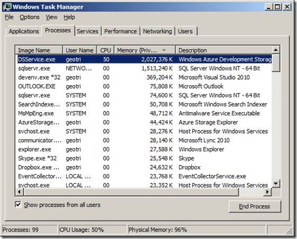297x239 pixels.
Task: Click the Antimalware Service Executable description
Action: 219,113
